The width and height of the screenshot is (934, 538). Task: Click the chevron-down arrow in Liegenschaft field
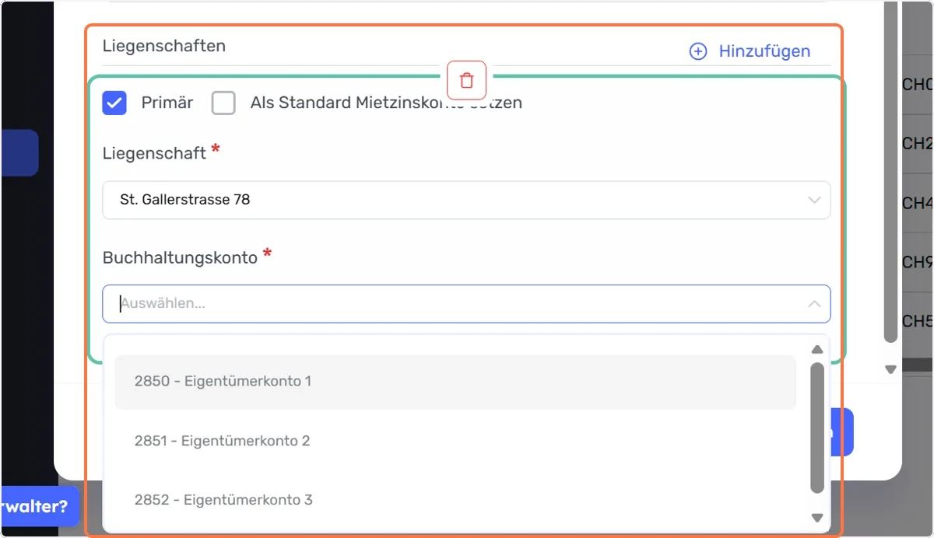(x=814, y=200)
